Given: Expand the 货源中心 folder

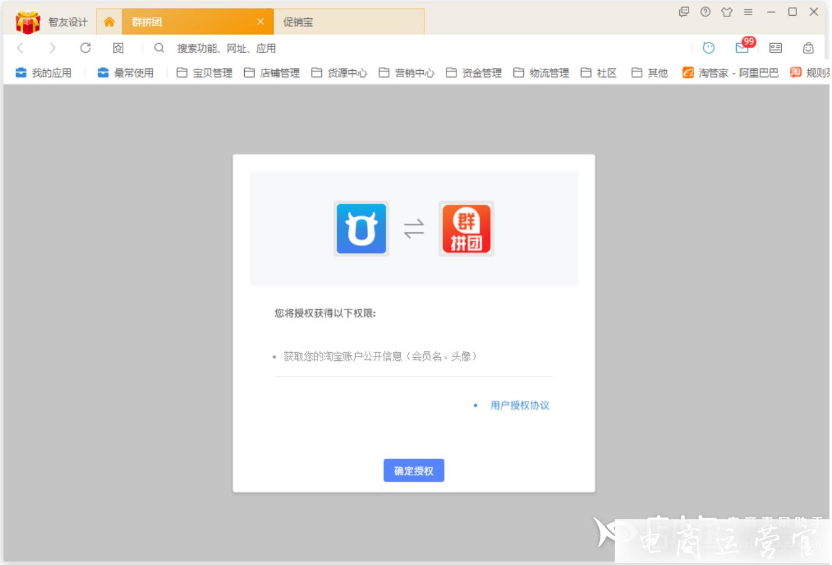Looking at the screenshot, I should tap(339, 73).
